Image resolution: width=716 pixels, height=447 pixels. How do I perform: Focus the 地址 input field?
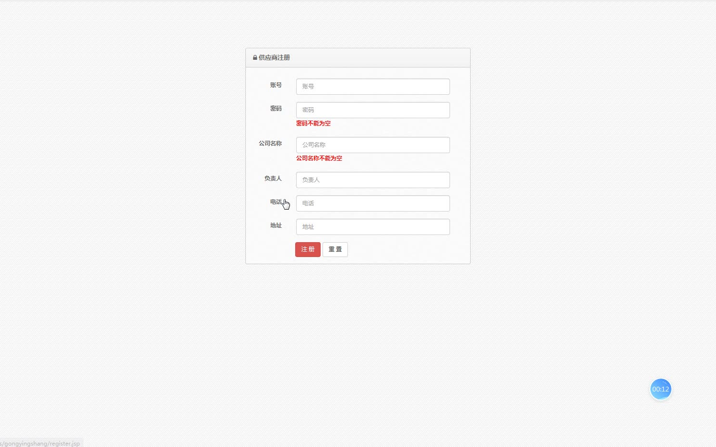tap(373, 227)
